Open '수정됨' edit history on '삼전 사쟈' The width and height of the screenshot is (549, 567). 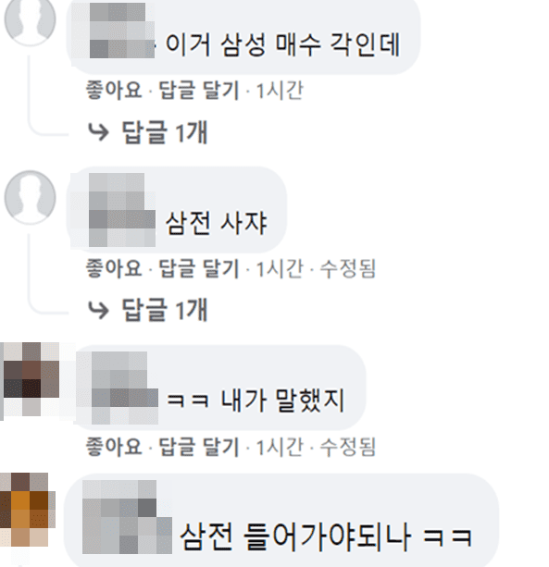click(x=348, y=268)
